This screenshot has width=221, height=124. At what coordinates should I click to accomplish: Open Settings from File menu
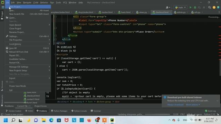tap(28, 36)
